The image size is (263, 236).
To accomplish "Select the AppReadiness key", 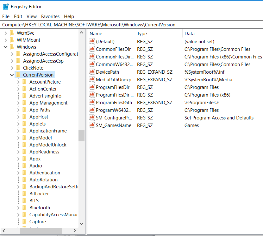I will point(44,152).
